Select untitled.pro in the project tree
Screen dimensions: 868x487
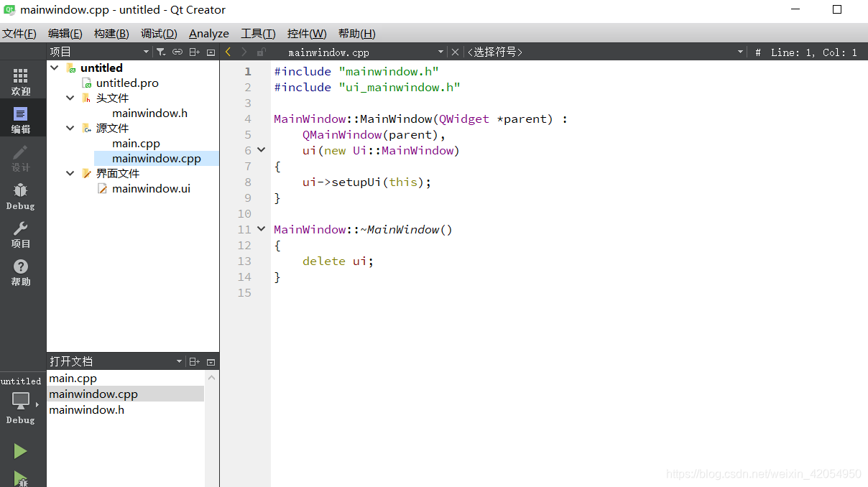pyautogui.click(x=127, y=83)
